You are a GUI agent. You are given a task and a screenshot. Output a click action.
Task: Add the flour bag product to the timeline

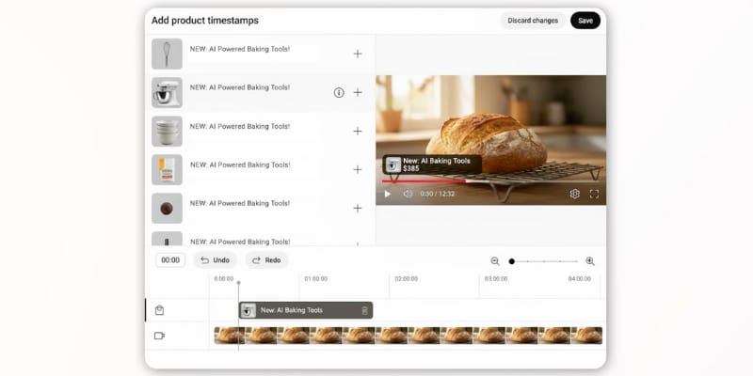[x=358, y=170]
